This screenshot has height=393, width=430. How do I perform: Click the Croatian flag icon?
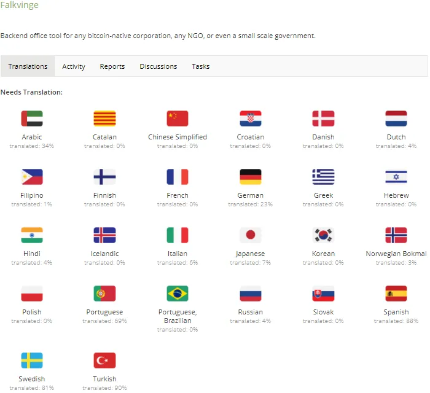point(251,119)
